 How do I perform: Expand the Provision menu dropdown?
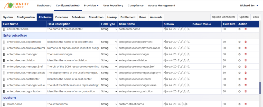coord(91,6)
